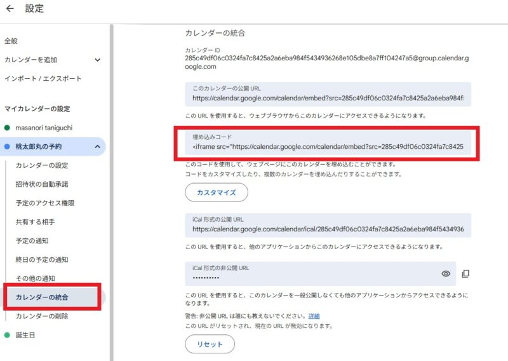The image size is (508, 361).
Task: Open the 全般 settings section
Action: [11, 41]
